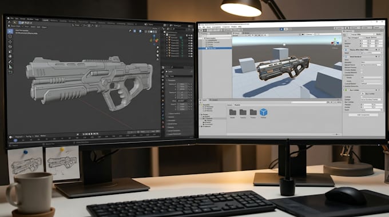Collapse the Box Collider component foldout
Screen dimensions: 389x217
344,90
